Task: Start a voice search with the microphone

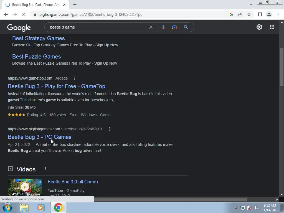Action: pos(163,27)
